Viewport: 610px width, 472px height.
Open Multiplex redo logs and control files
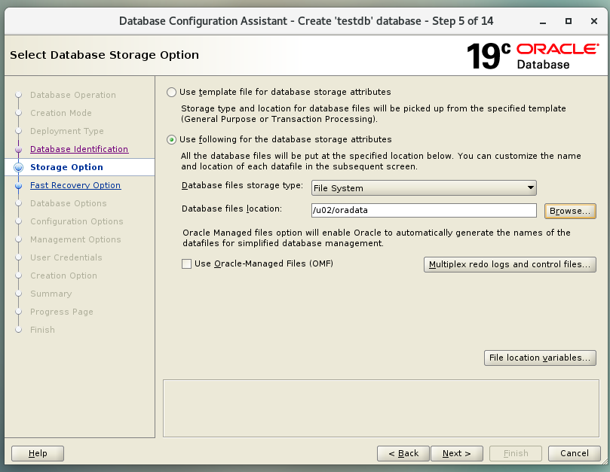click(x=510, y=265)
